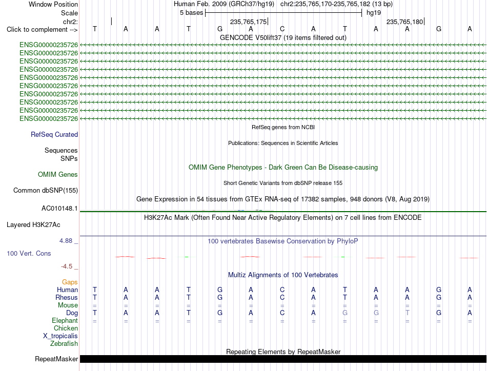Select the Human species label
Viewport: 487px width, 371px height.
click(67, 290)
